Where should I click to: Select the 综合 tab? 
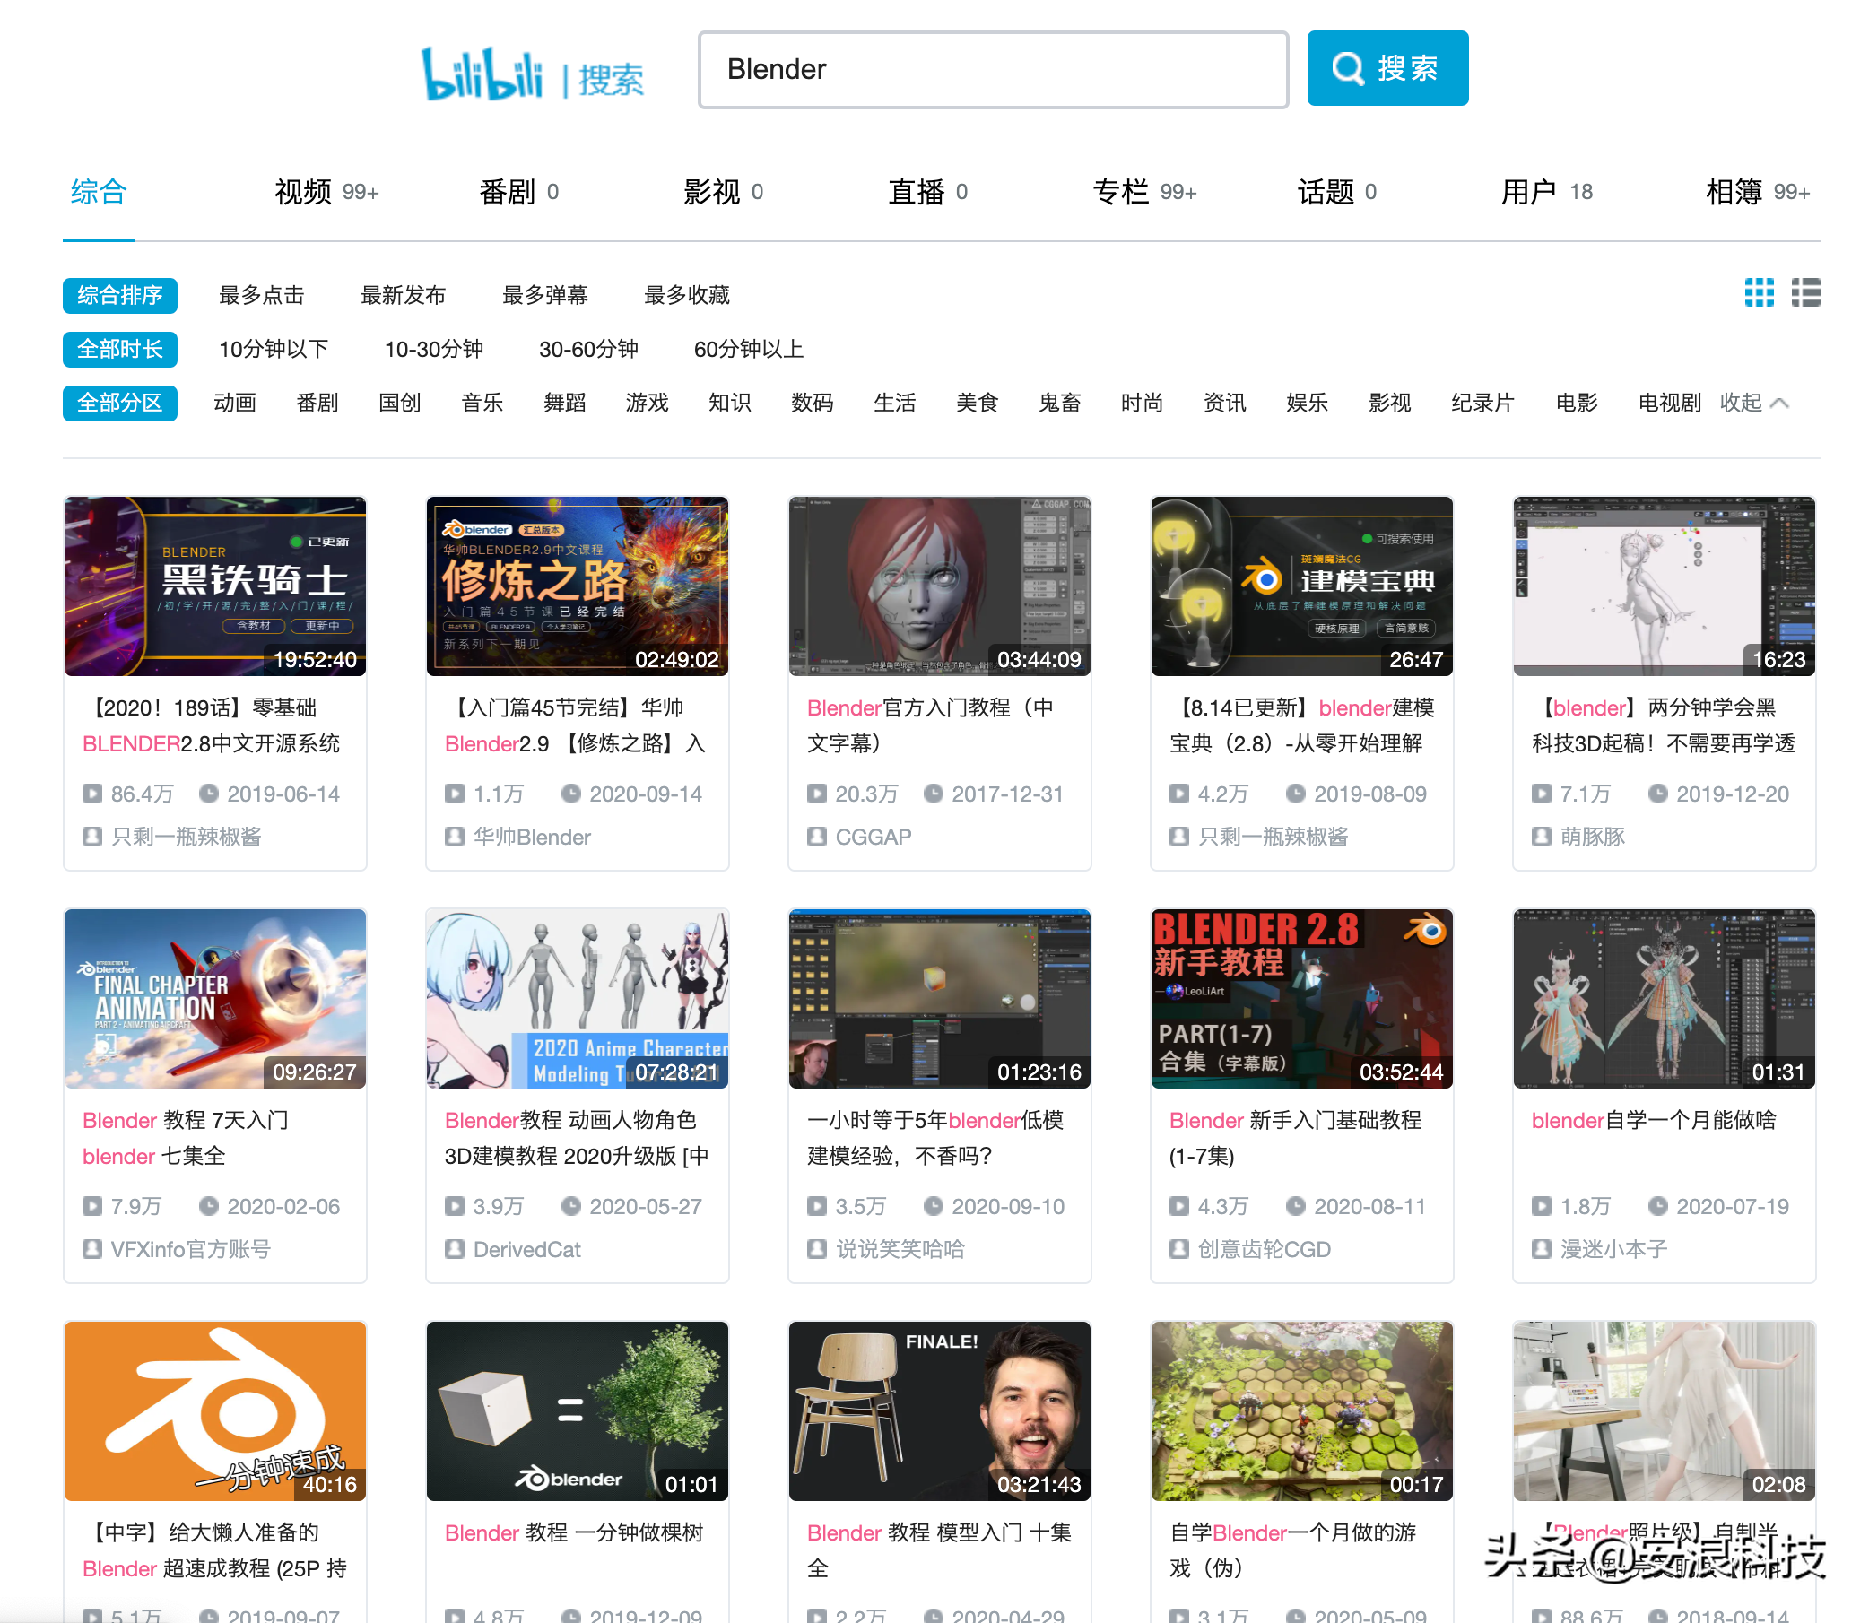click(x=99, y=192)
